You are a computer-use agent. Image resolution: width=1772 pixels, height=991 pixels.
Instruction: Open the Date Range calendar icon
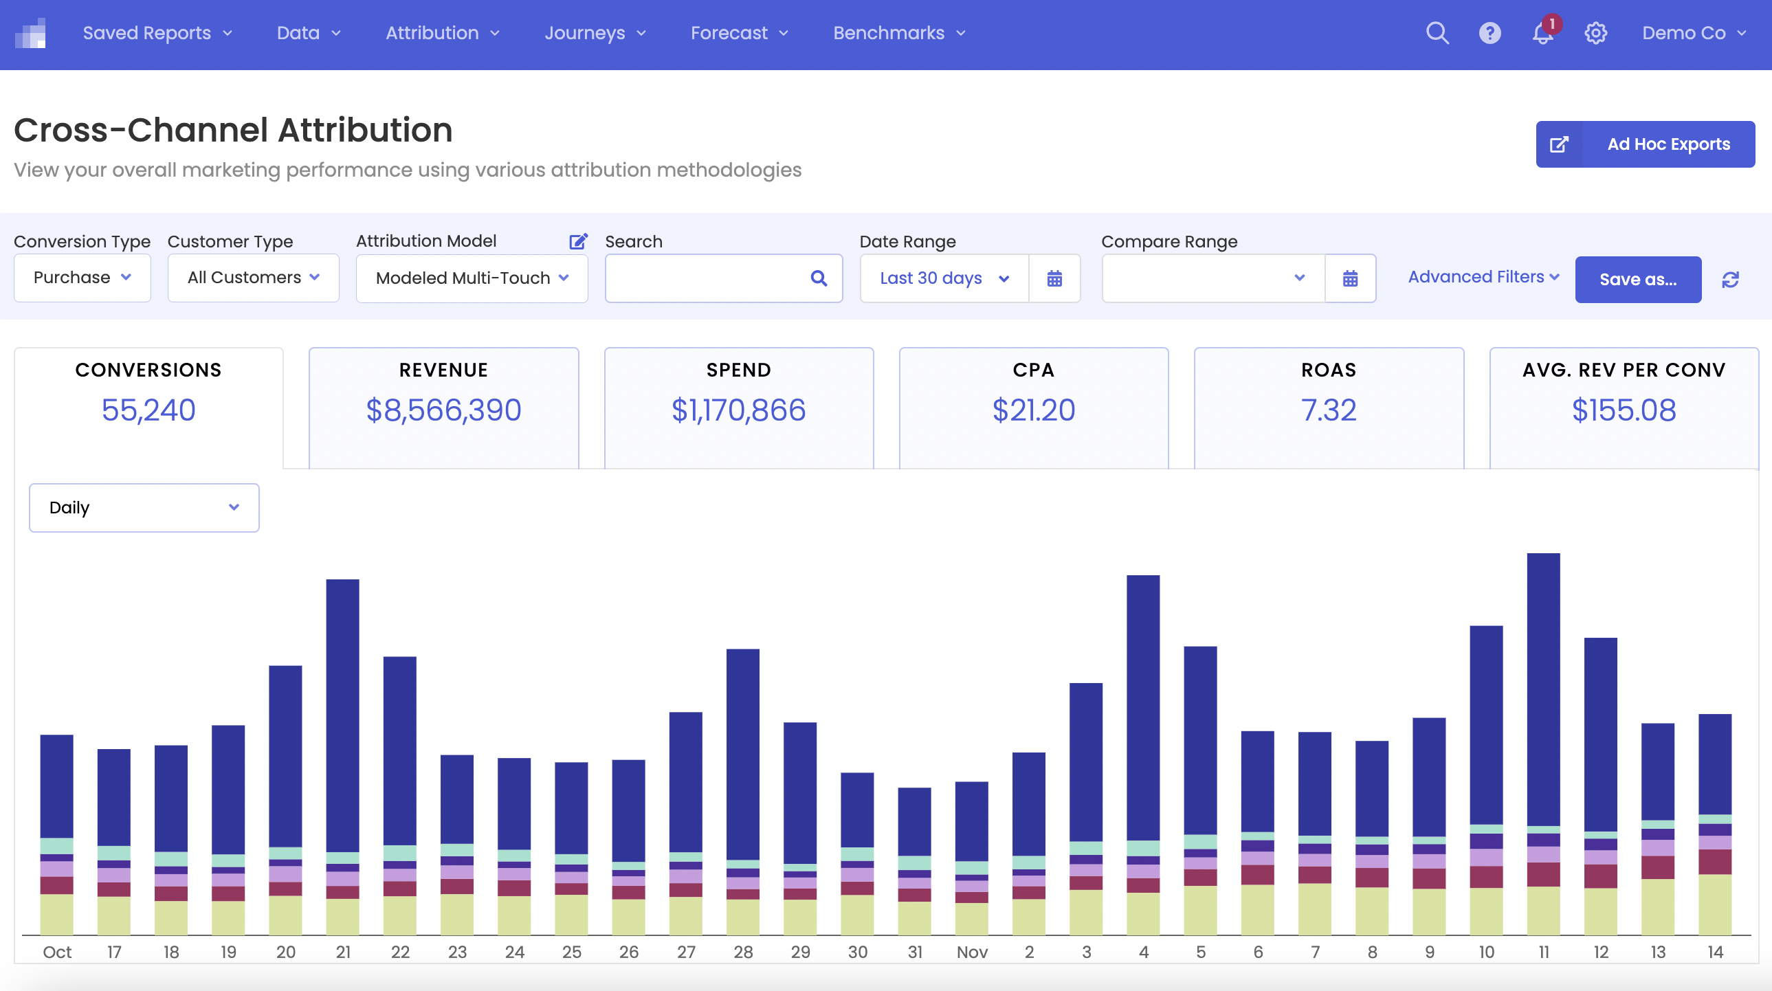[x=1054, y=278]
